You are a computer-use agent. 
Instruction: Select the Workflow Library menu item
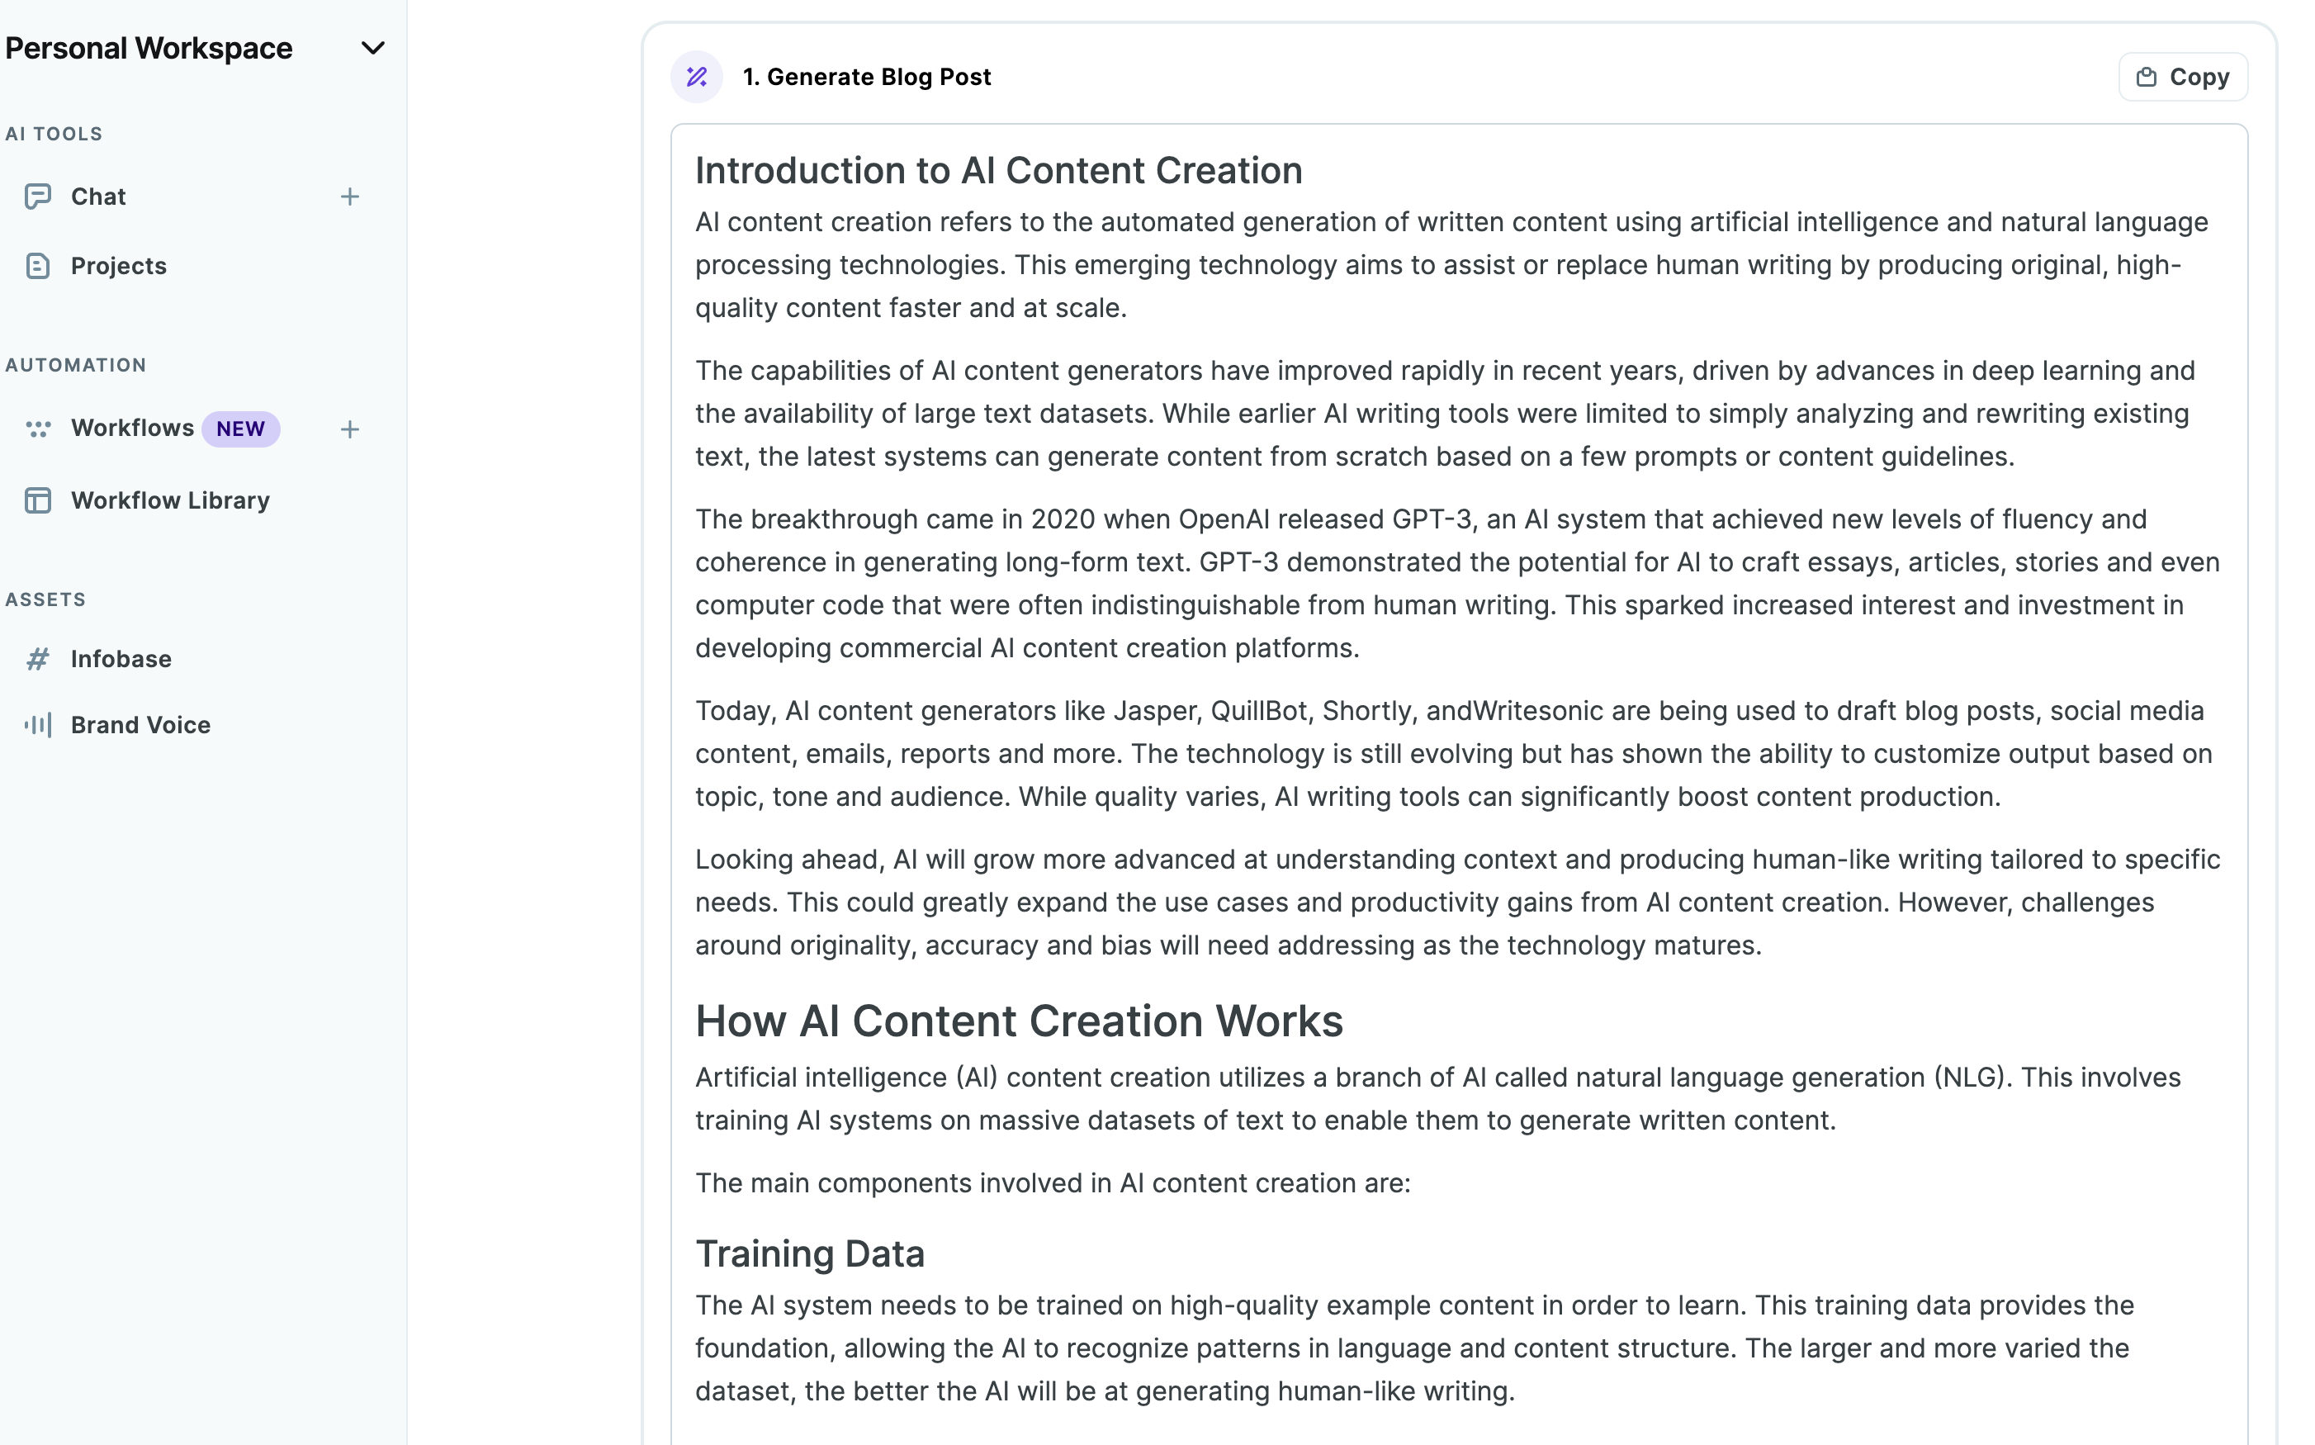[x=168, y=500]
